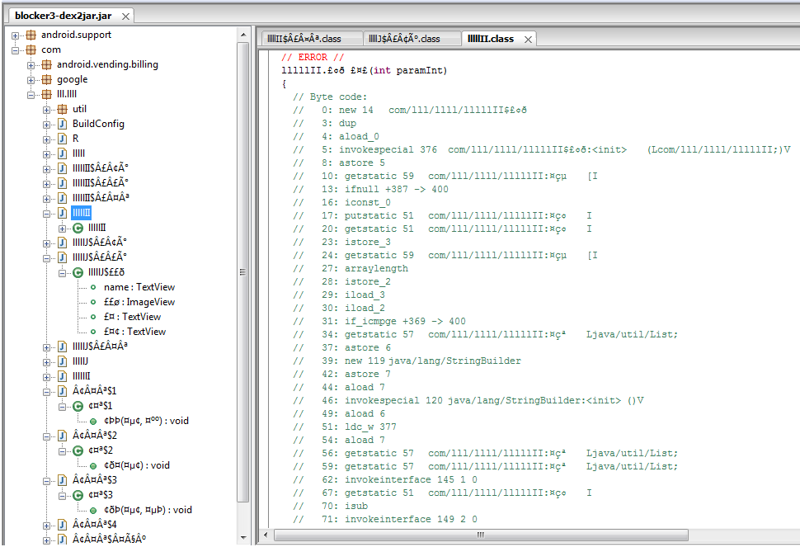Image resolution: width=800 pixels, height=547 pixels.
Task: Click the method icon beside ¢ð¤(¤µ¢) : void
Action: click(93, 466)
